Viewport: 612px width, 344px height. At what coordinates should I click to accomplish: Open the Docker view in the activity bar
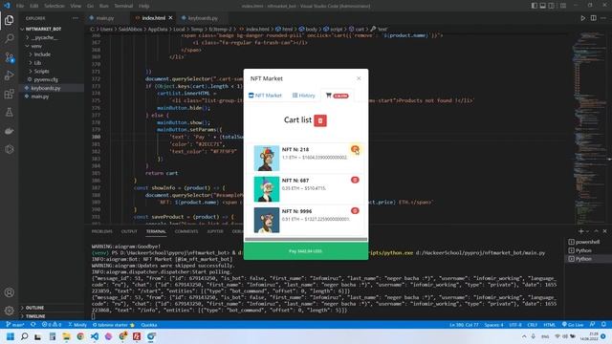pyautogui.click(x=10, y=131)
